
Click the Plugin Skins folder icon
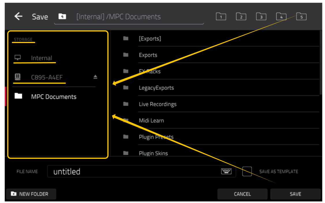pos(126,153)
